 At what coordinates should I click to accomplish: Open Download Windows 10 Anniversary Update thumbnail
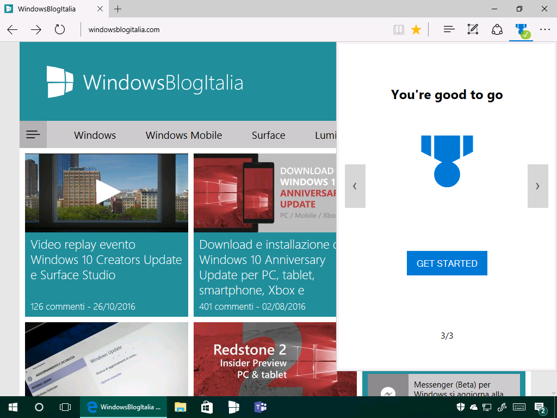(x=265, y=193)
